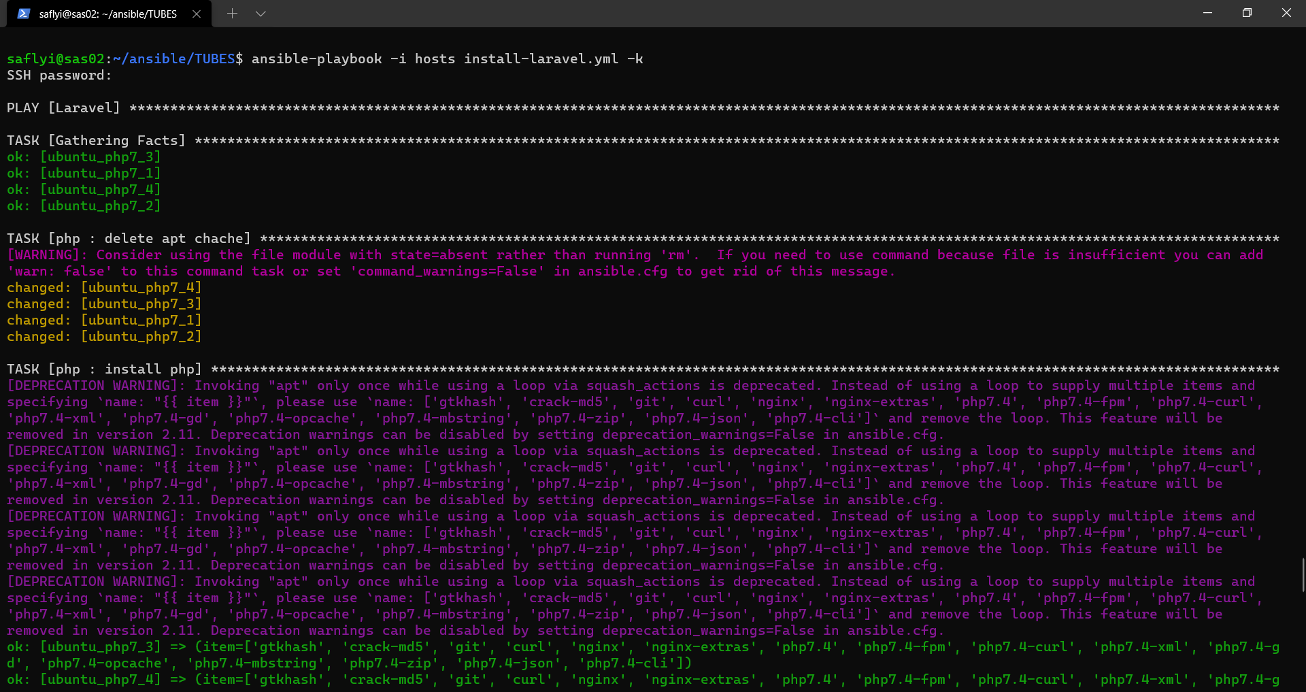Click the terminal scrollbar thumb

tap(1303, 575)
